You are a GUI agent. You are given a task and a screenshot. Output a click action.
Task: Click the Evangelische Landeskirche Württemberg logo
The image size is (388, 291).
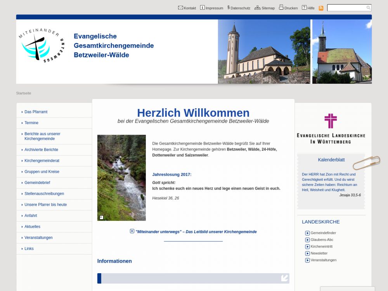(331, 128)
